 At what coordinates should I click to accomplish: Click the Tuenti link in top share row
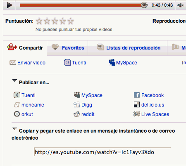click(79, 63)
